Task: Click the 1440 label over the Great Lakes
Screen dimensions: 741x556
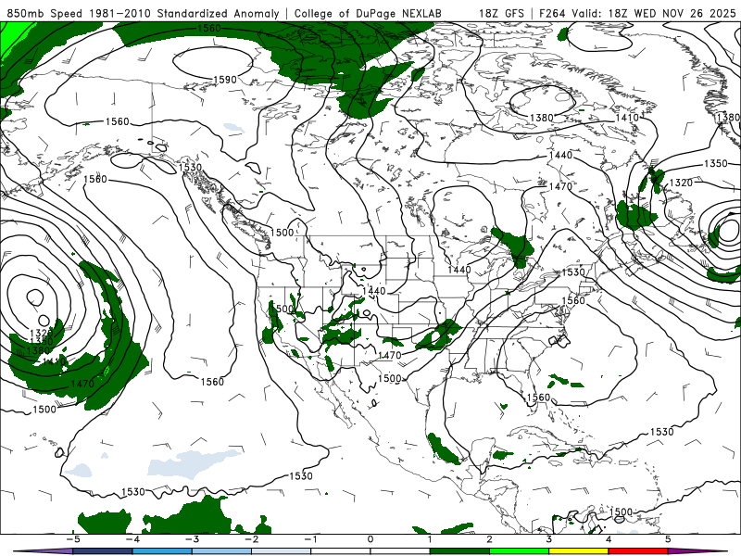Action: [x=459, y=270]
